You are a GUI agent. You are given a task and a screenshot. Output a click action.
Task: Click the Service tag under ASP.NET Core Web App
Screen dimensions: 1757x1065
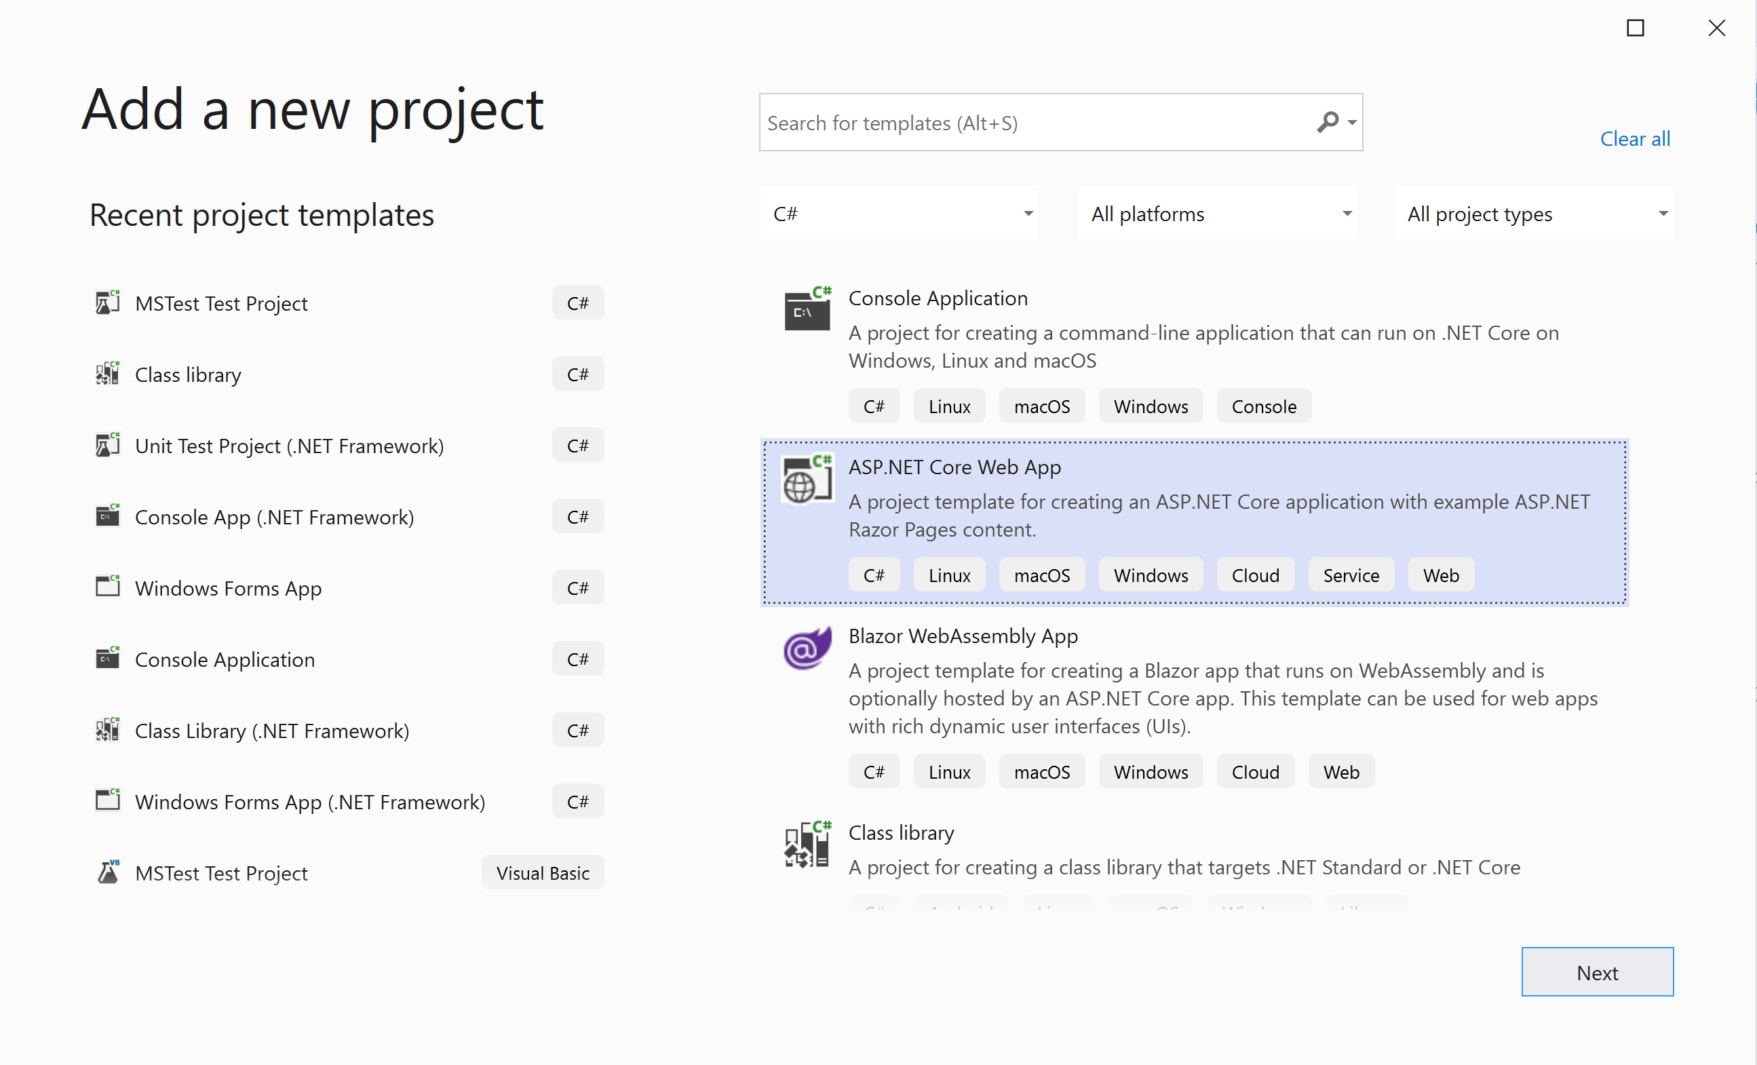(1351, 575)
